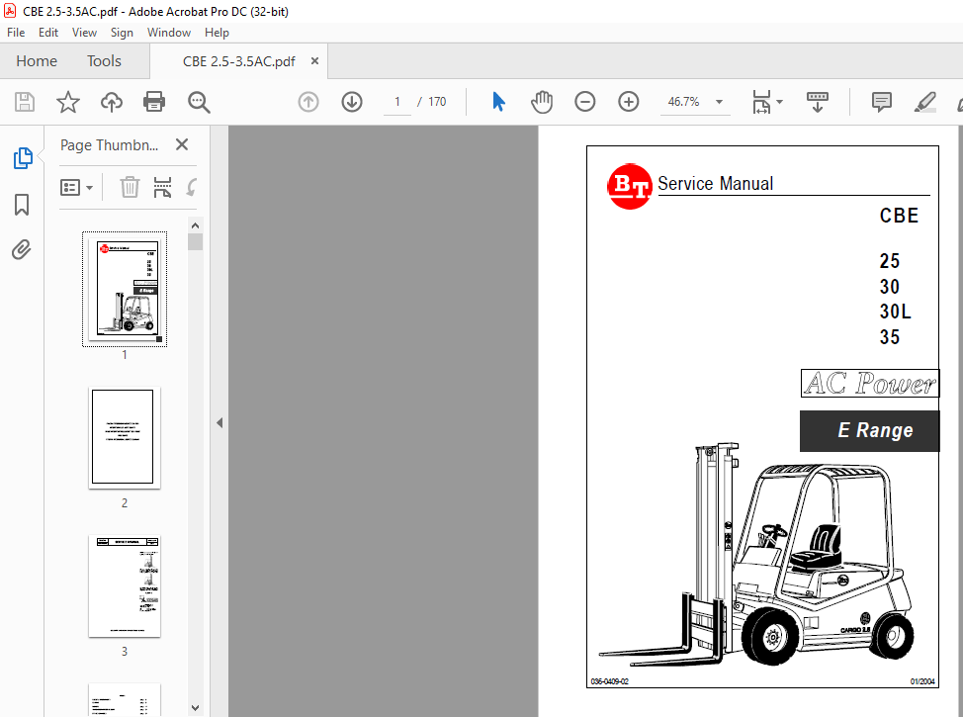
Task: Open the File menu
Action: pos(16,33)
